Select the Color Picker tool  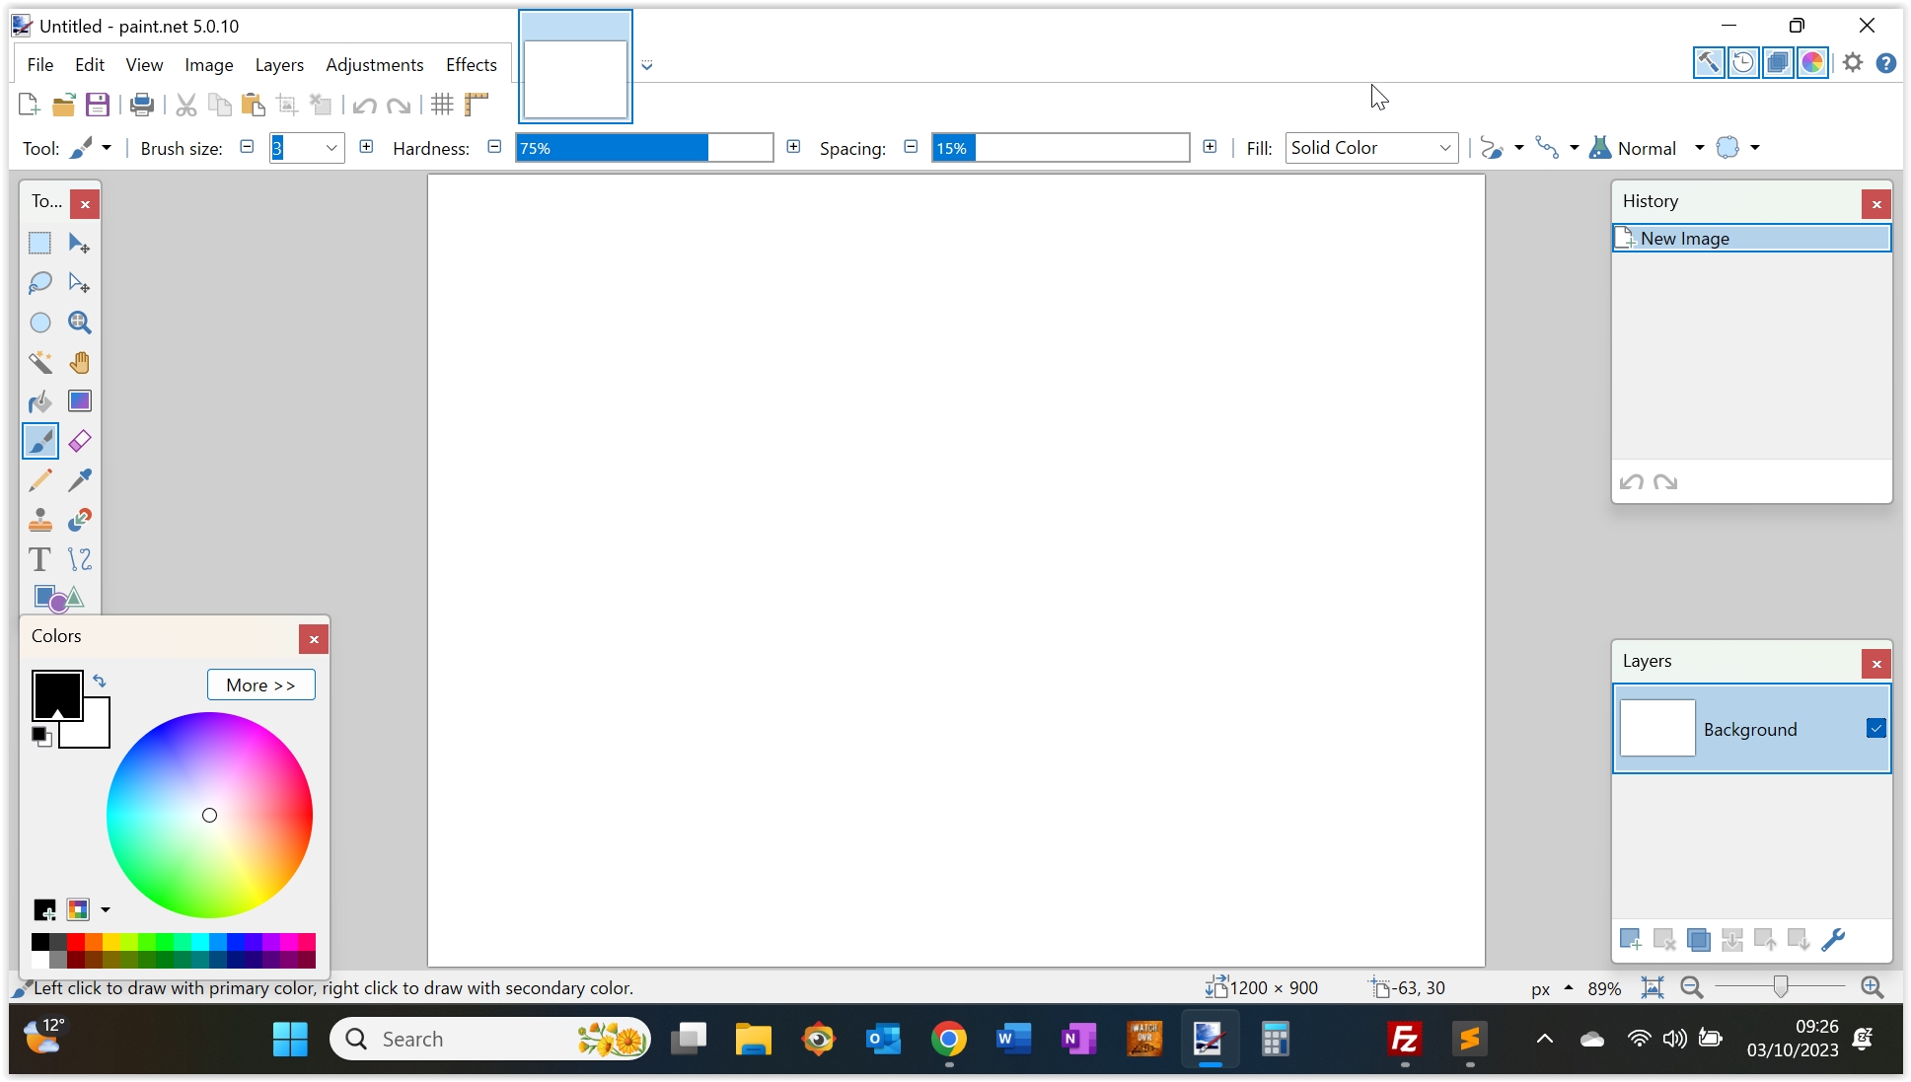79,480
